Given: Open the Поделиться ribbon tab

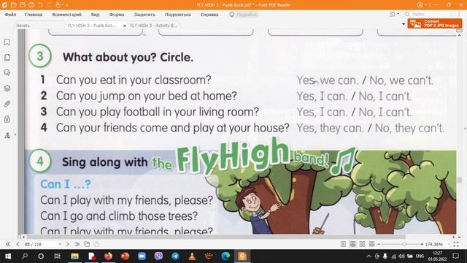Looking at the screenshot, I should pos(178,15).
